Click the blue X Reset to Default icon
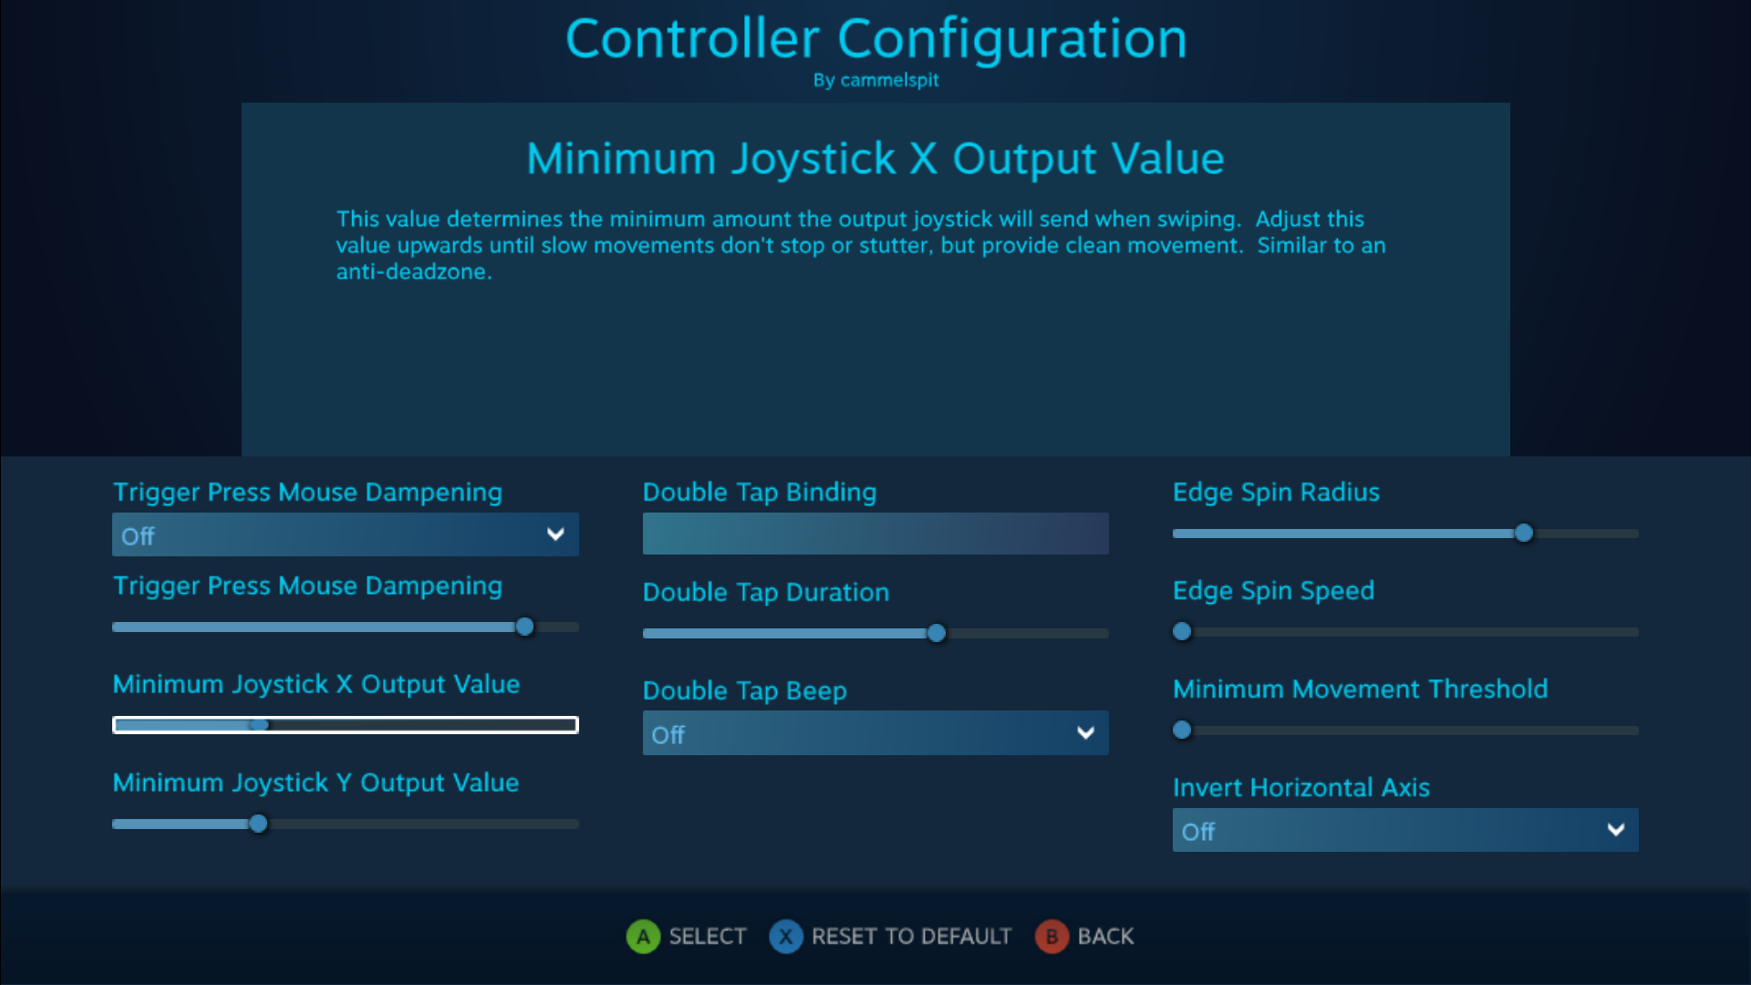 pyautogui.click(x=785, y=937)
